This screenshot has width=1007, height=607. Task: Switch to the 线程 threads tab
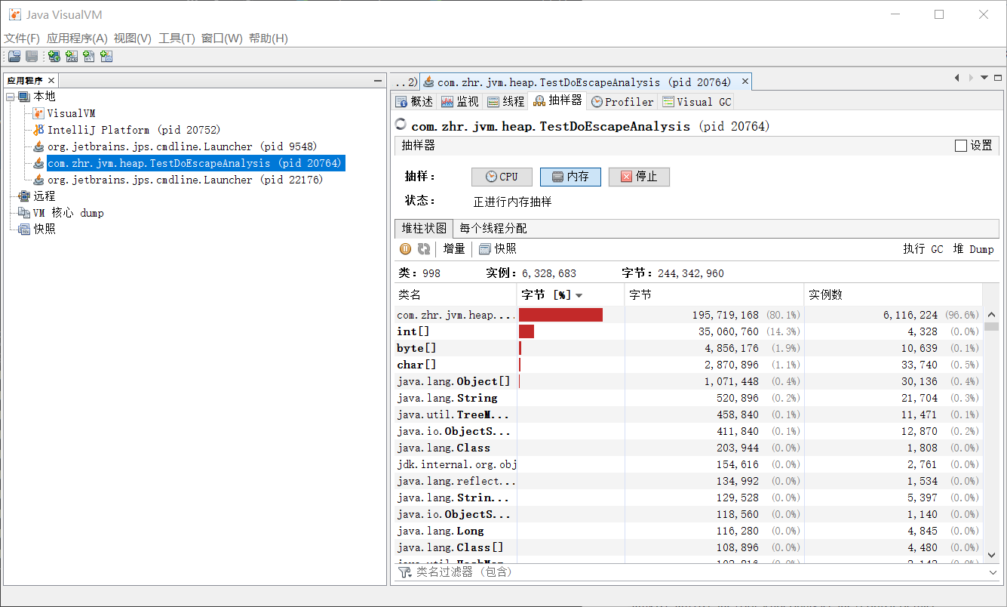click(505, 101)
